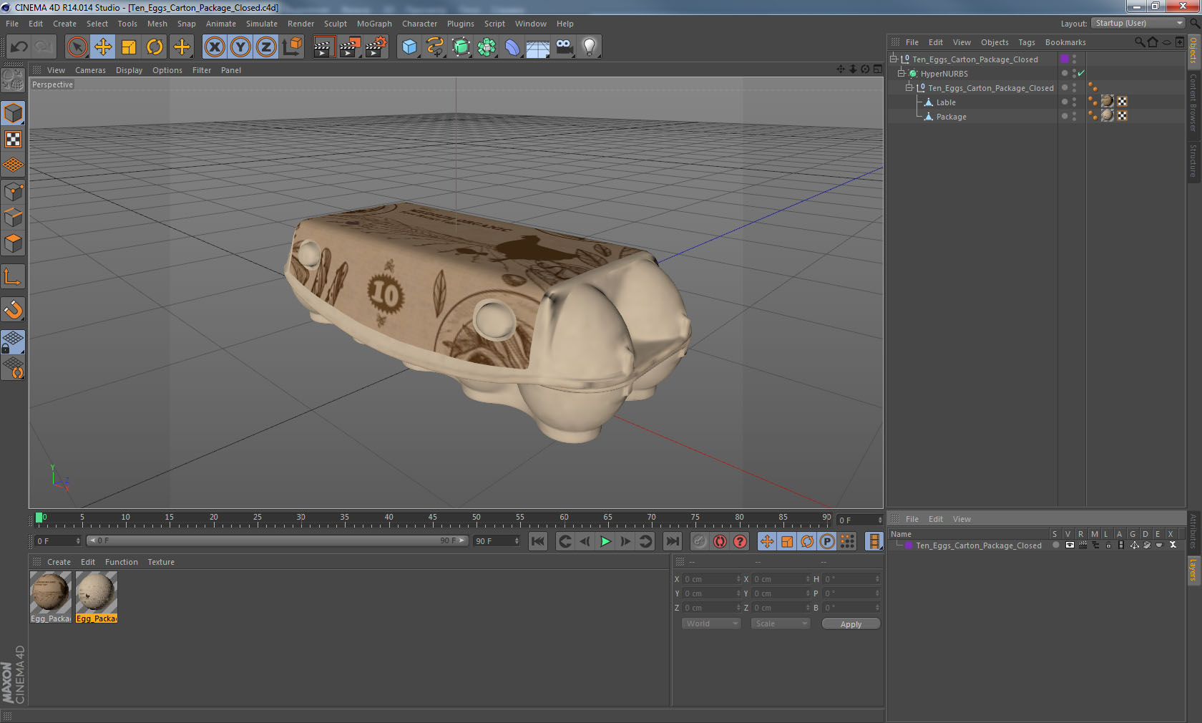Screen dimensions: 1202x723
Task: Activate the Scale tool
Action: (x=129, y=47)
